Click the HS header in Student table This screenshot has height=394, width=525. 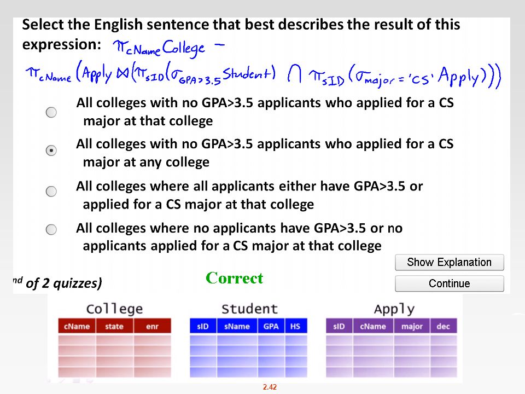point(296,326)
